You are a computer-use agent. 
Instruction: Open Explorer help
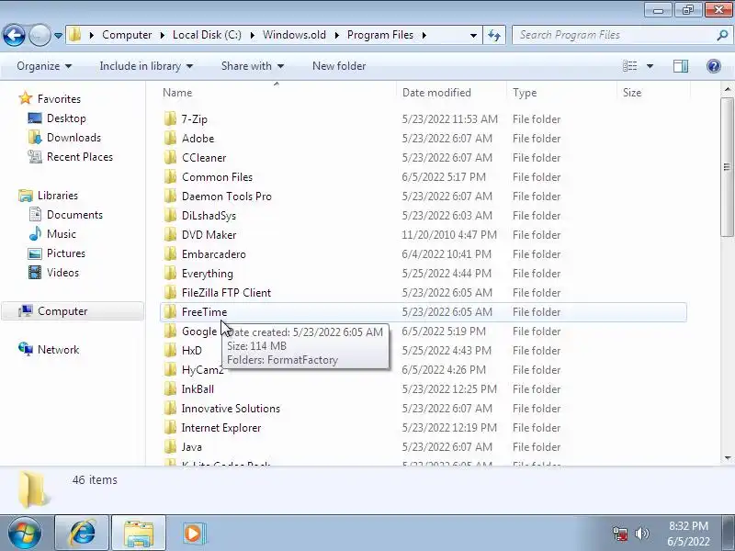714,66
